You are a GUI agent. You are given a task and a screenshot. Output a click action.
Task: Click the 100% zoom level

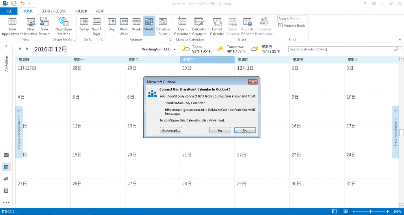[397, 211]
